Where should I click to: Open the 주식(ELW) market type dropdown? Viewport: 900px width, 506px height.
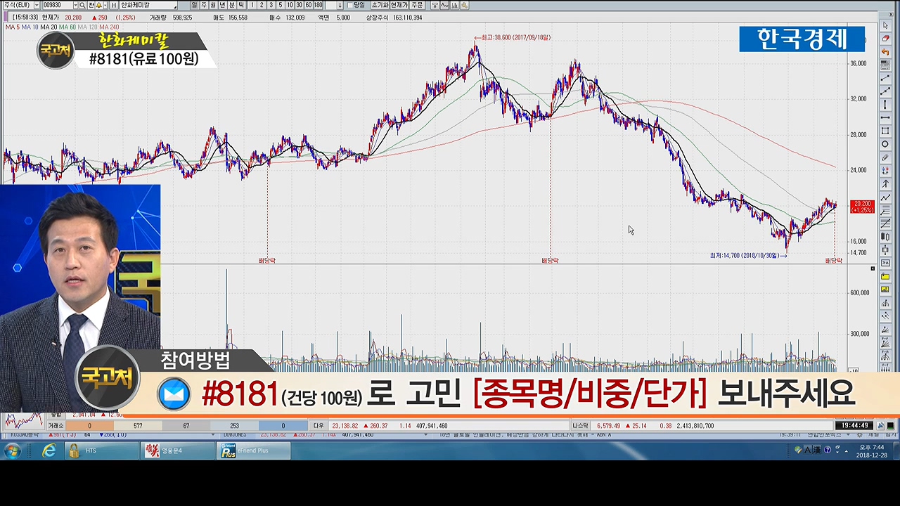pyautogui.click(x=37, y=6)
